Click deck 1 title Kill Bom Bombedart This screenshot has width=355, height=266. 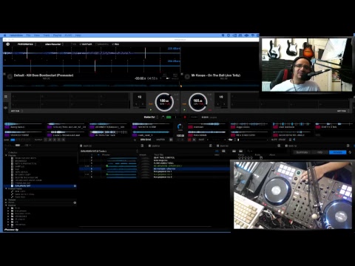coord(44,75)
